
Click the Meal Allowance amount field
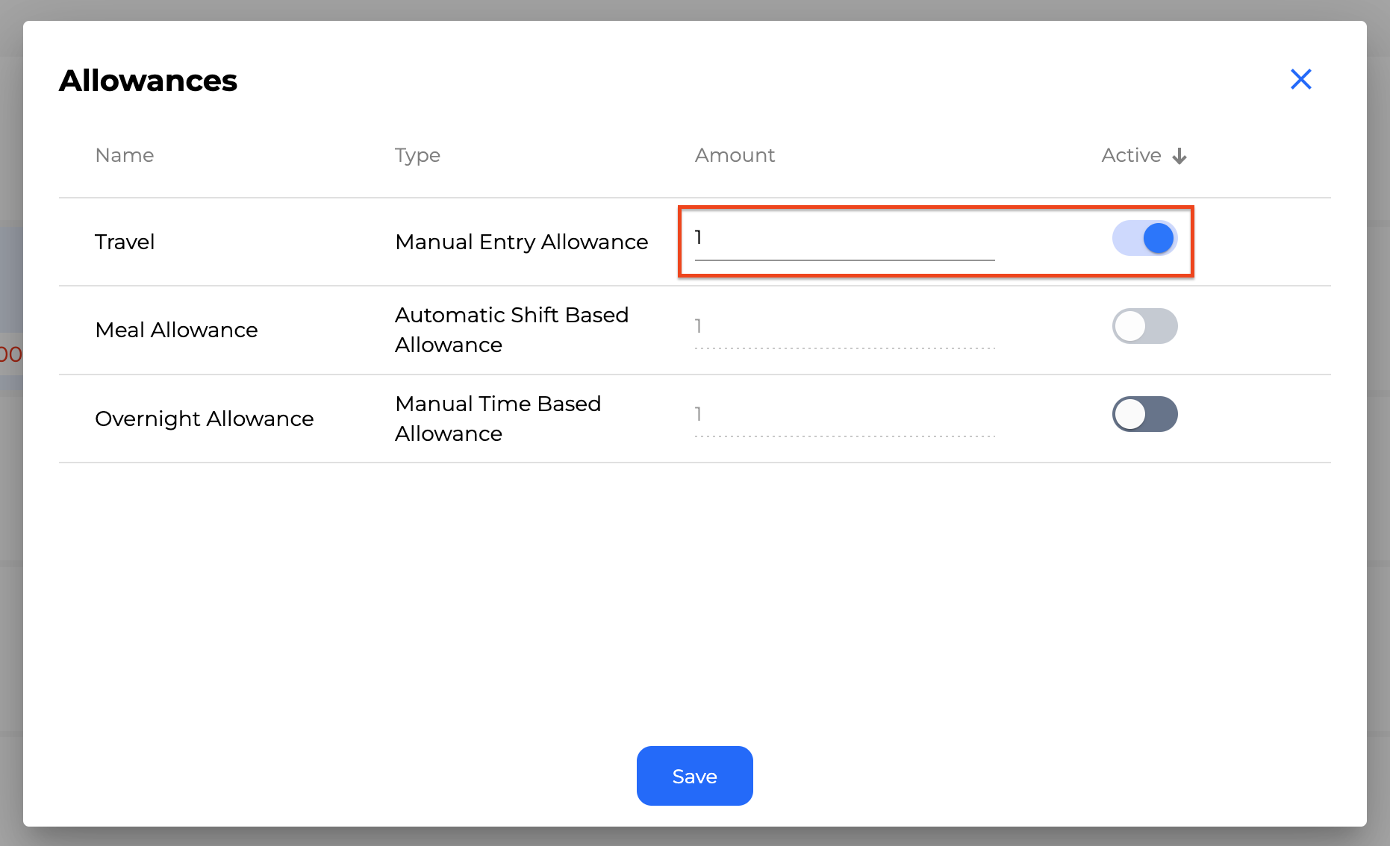coord(844,327)
